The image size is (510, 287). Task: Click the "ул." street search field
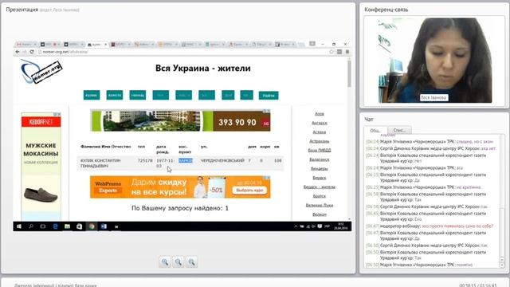tap(206, 96)
